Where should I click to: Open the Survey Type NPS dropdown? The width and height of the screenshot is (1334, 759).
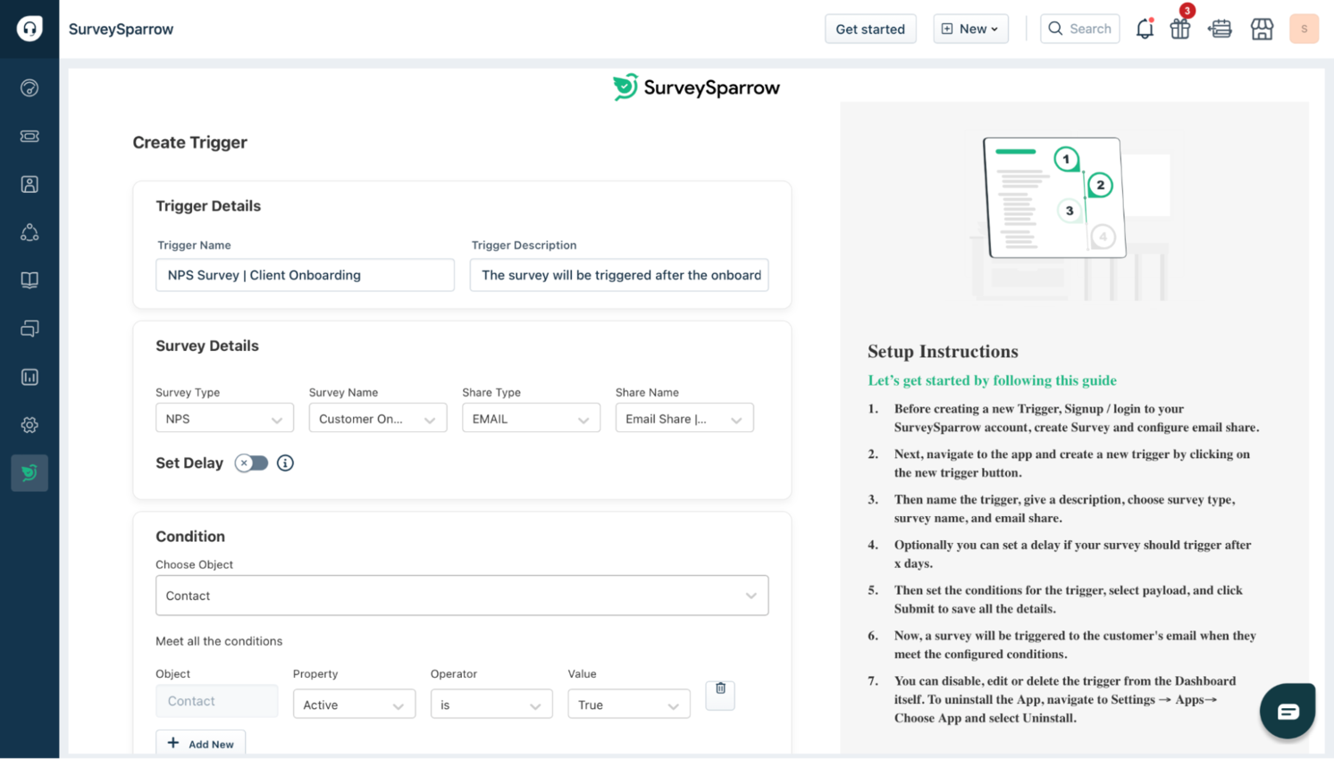click(224, 418)
